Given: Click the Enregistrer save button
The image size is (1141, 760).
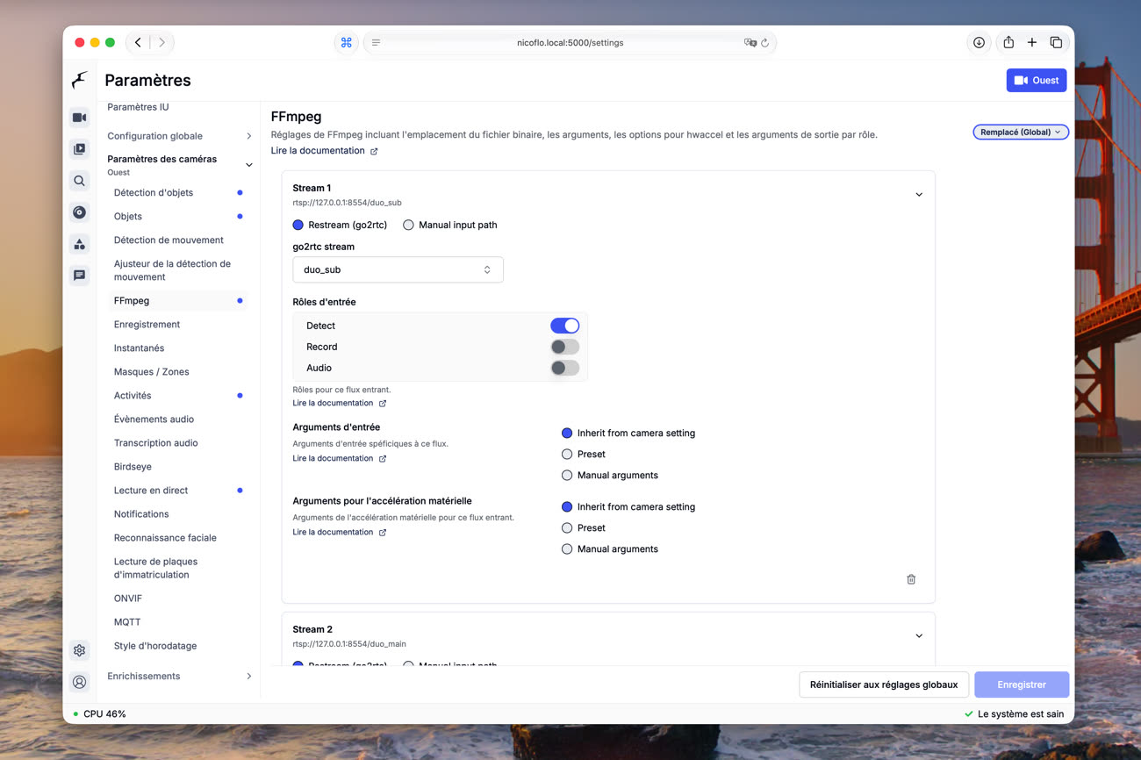Looking at the screenshot, I should pos(1022,685).
